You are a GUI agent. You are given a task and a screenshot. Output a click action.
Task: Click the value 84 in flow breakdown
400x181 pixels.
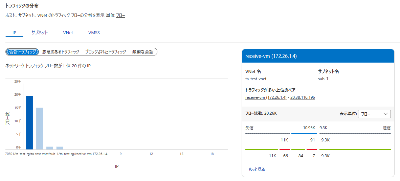[301, 156]
